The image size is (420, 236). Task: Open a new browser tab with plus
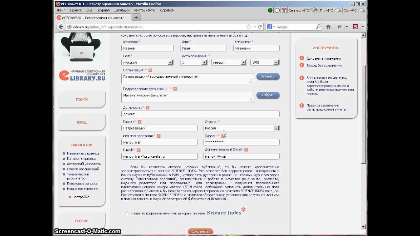pos(136,18)
